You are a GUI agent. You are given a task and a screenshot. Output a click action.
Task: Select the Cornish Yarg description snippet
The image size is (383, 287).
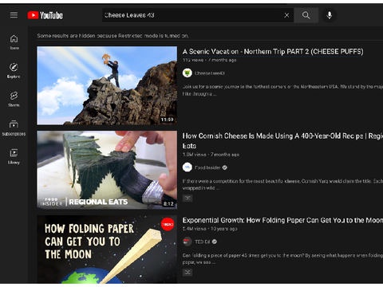(x=282, y=184)
